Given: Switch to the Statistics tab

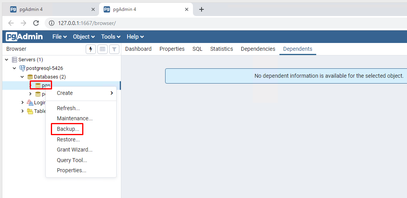Looking at the screenshot, I should pyautogui.click(x=222, y=49).
